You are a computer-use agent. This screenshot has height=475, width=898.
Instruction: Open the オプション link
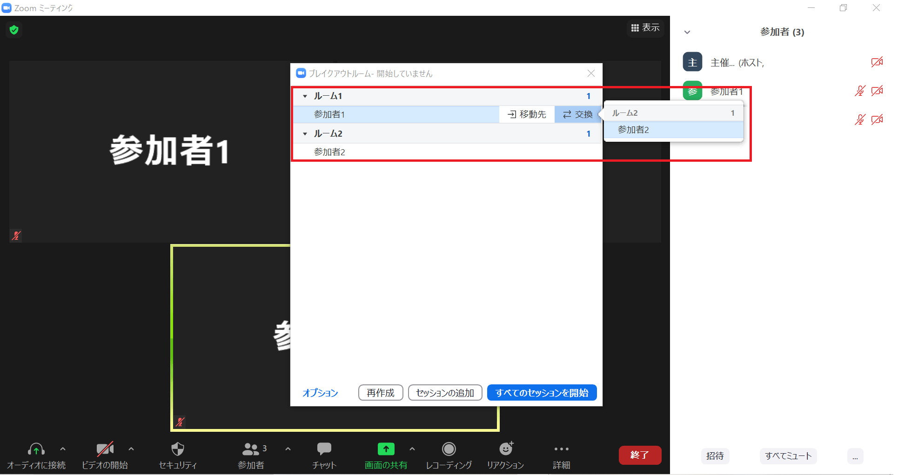click(x=320, y=393)
